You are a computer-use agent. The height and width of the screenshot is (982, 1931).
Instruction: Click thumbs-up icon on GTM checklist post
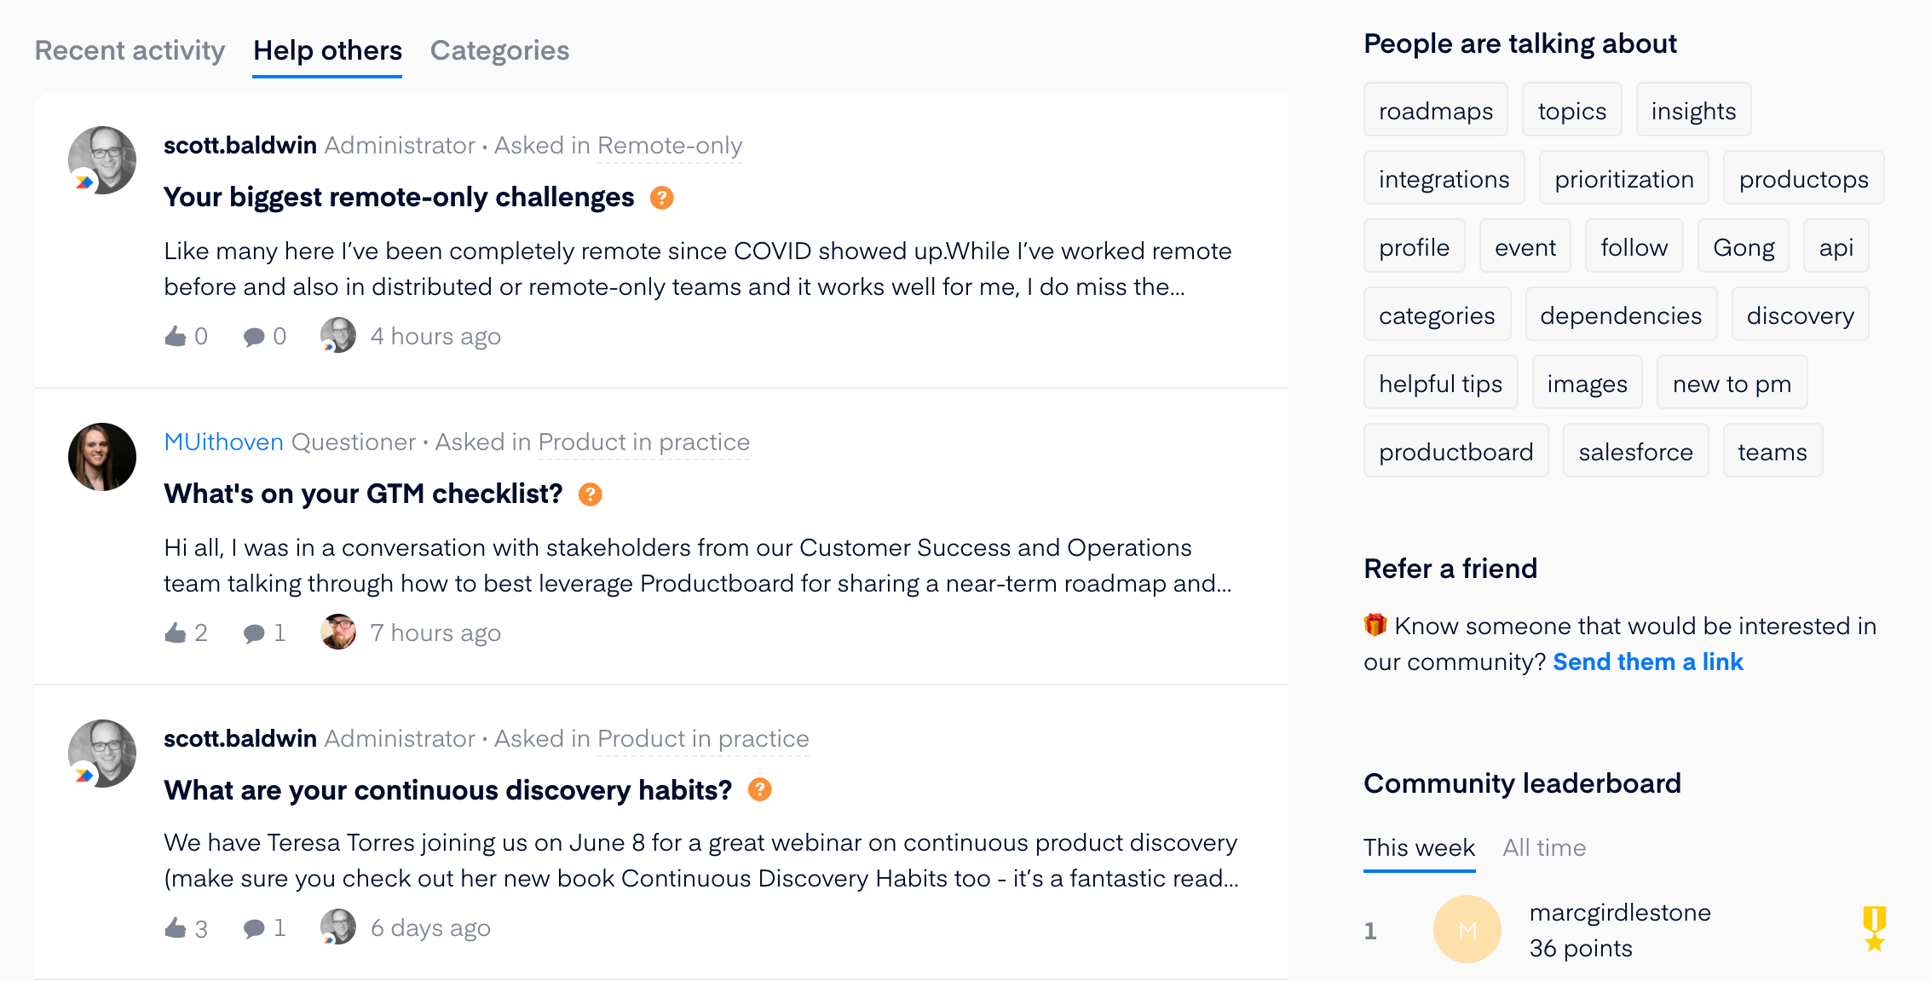(x=176, y=633)
